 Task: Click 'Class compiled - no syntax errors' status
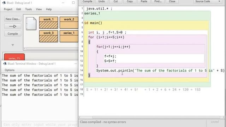103,122
